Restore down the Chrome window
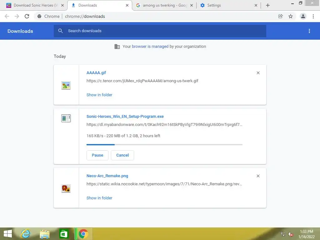The width and height of the screenshot is (320, 240). tap(300, 3)
